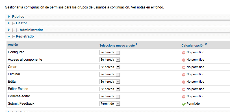Click footnote 1 next to Seleccione nuevo ajuste
Screen dimensions: 230x112
coord(136,44)
